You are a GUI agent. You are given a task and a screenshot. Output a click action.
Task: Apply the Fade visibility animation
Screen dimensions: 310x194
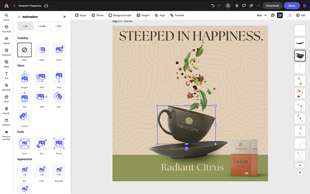pyautogui.click(x=42, y=50)
